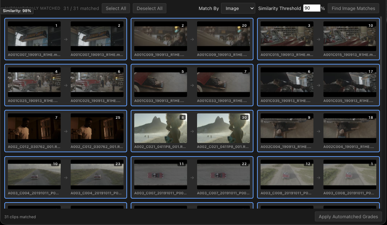Select target thumbnail 18 of A002C004 clip
This screenshot has height=225, width=387.
tap(350, 128)
